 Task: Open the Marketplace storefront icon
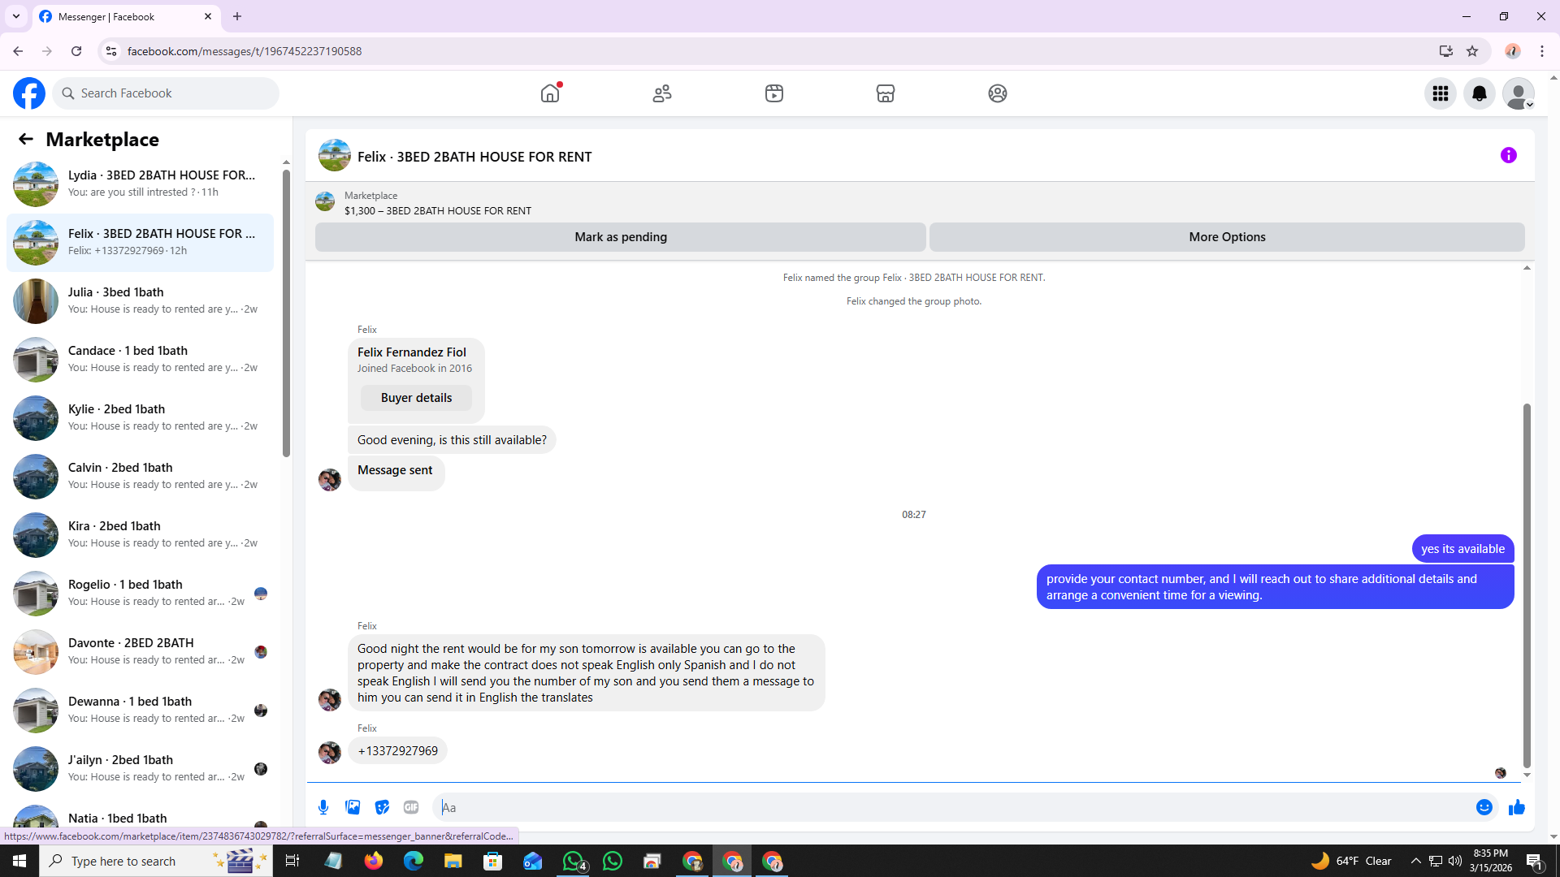[x=886, y=93]
